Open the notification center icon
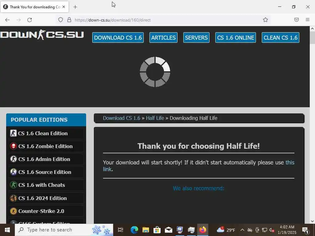 [x=305, y=230]
